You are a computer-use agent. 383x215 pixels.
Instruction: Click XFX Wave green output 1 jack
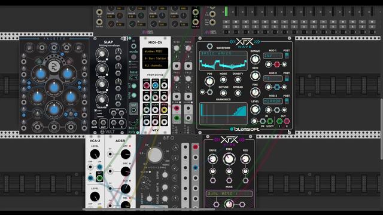coord(279,121)
